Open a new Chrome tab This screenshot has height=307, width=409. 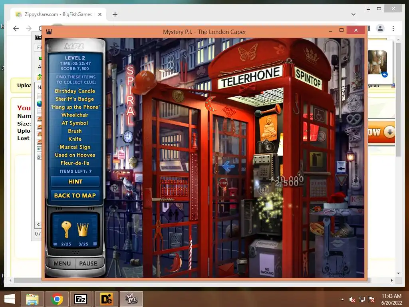pos(115,14)
